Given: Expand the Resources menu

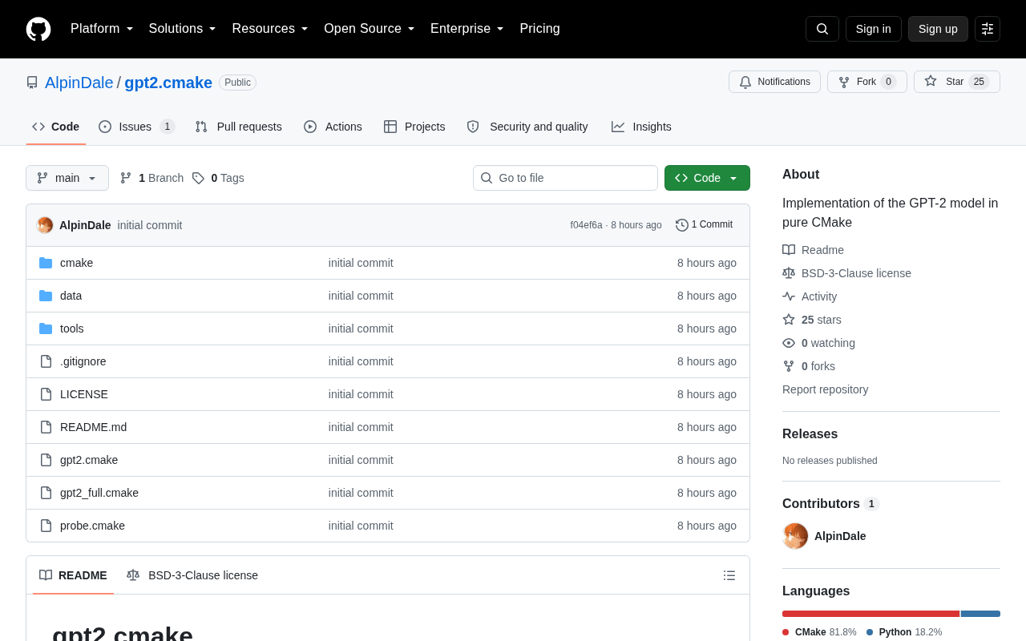Looking at the screenshot, I should coord(270,29).
